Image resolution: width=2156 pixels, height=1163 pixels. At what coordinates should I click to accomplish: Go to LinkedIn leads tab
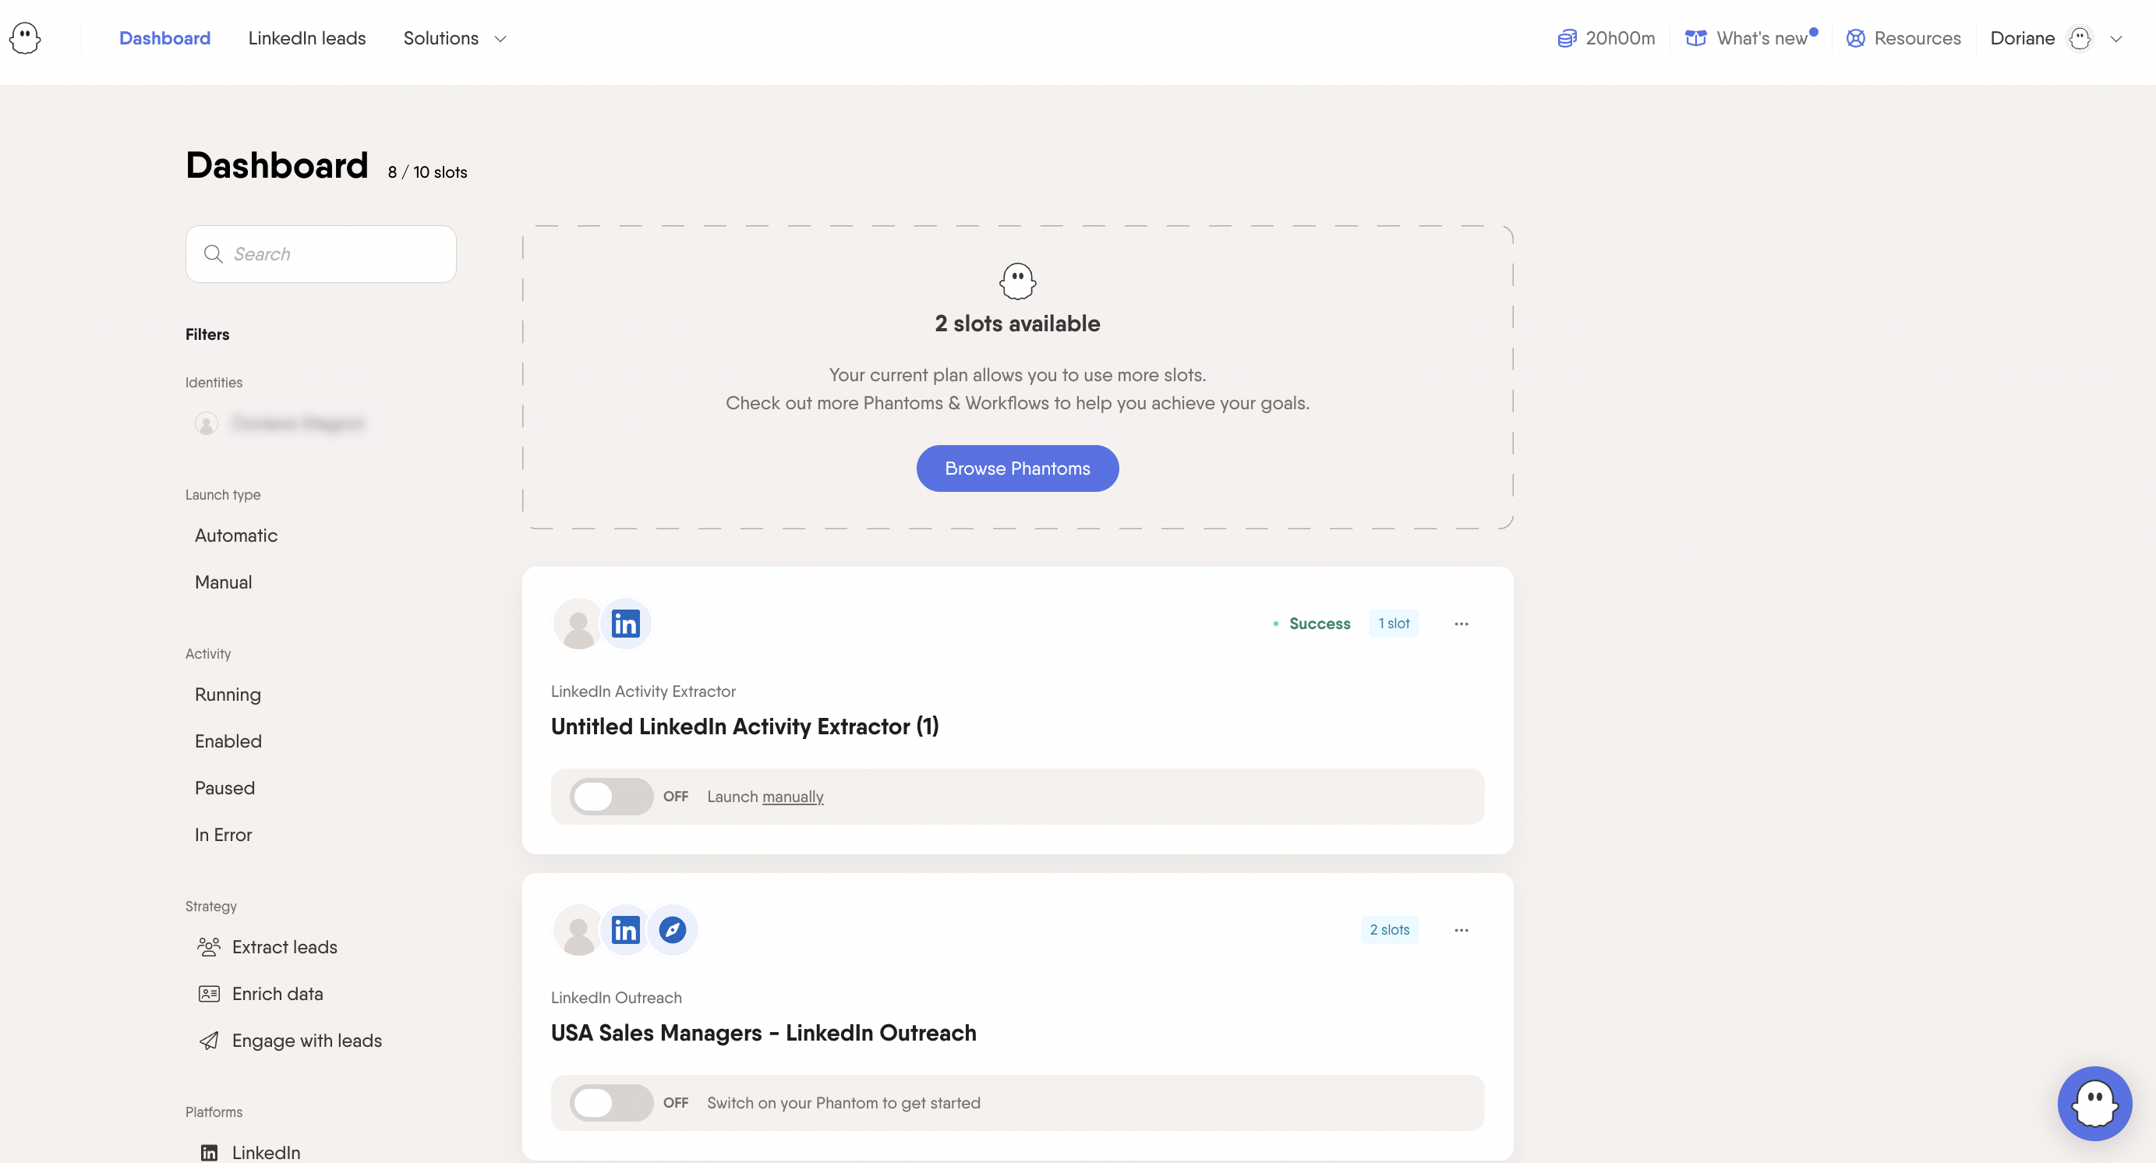pos(306,38)
